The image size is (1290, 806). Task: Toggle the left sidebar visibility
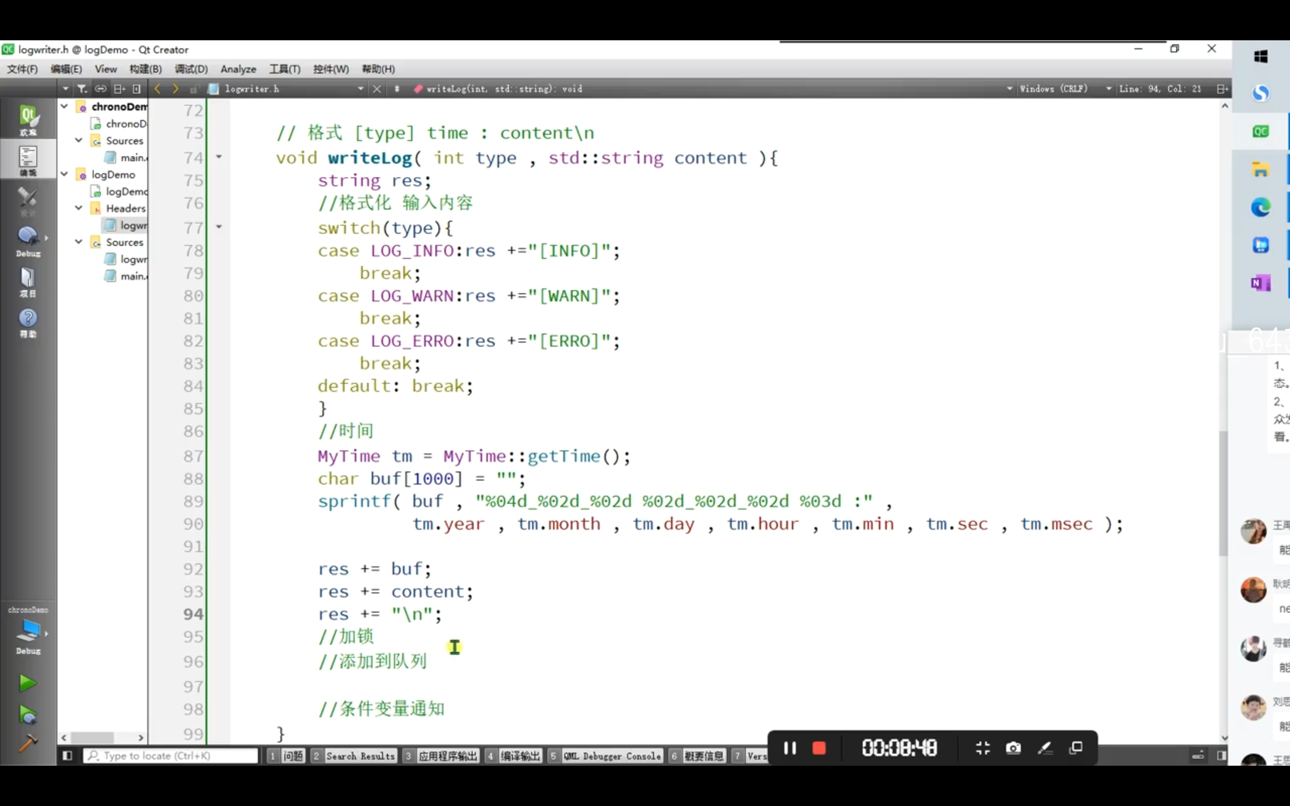[67, 755]
